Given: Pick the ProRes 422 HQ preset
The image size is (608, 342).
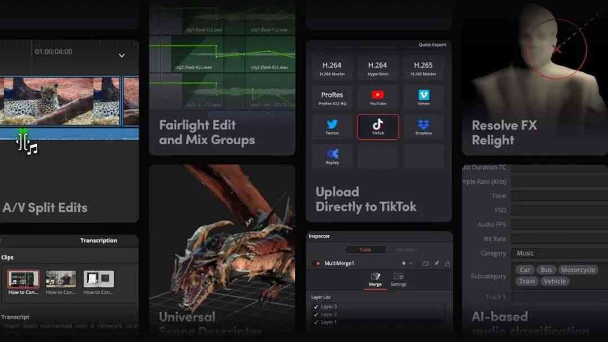Looking at the screenshot, I should click(332, 97).
